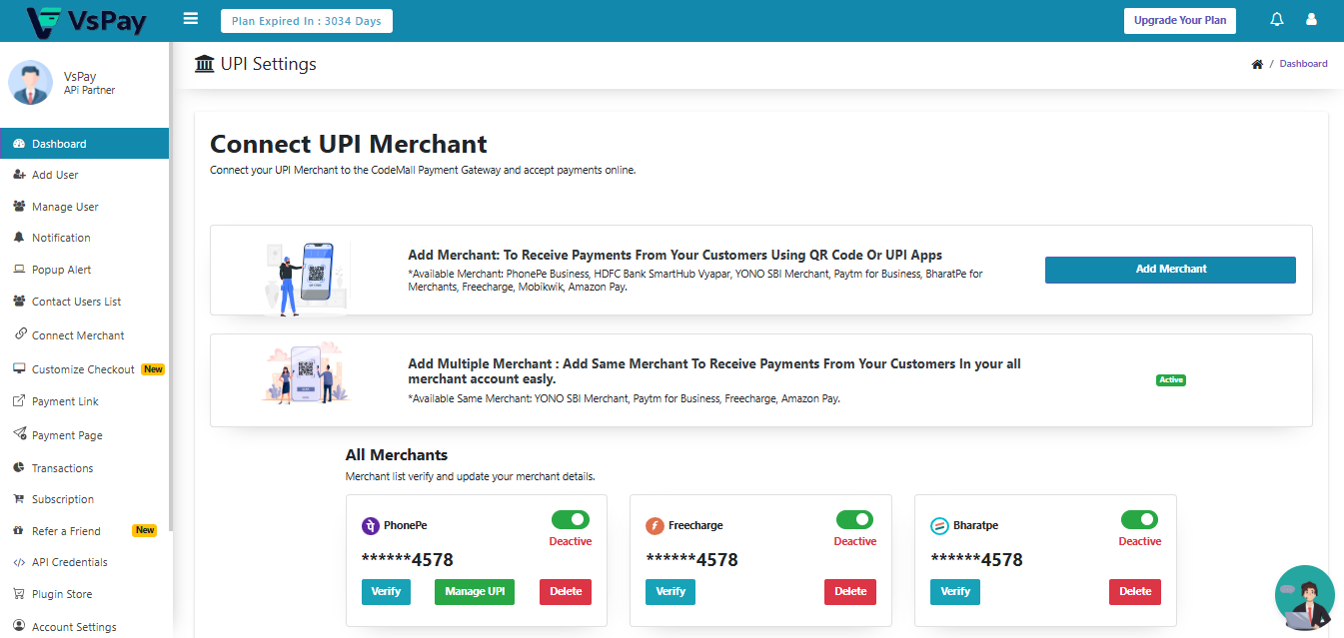Click the Add Merchant button

[1170, 270]
